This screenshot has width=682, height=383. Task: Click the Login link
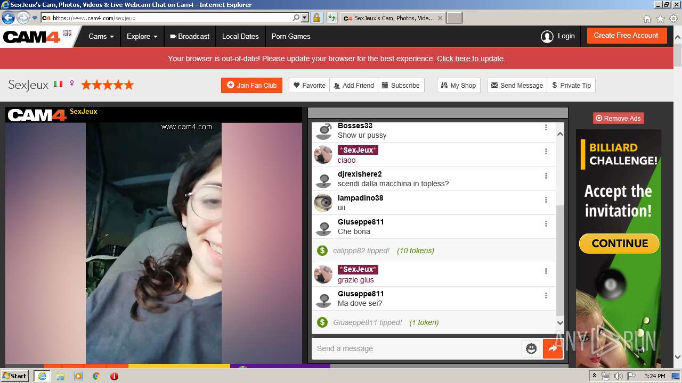pos(566,36)
